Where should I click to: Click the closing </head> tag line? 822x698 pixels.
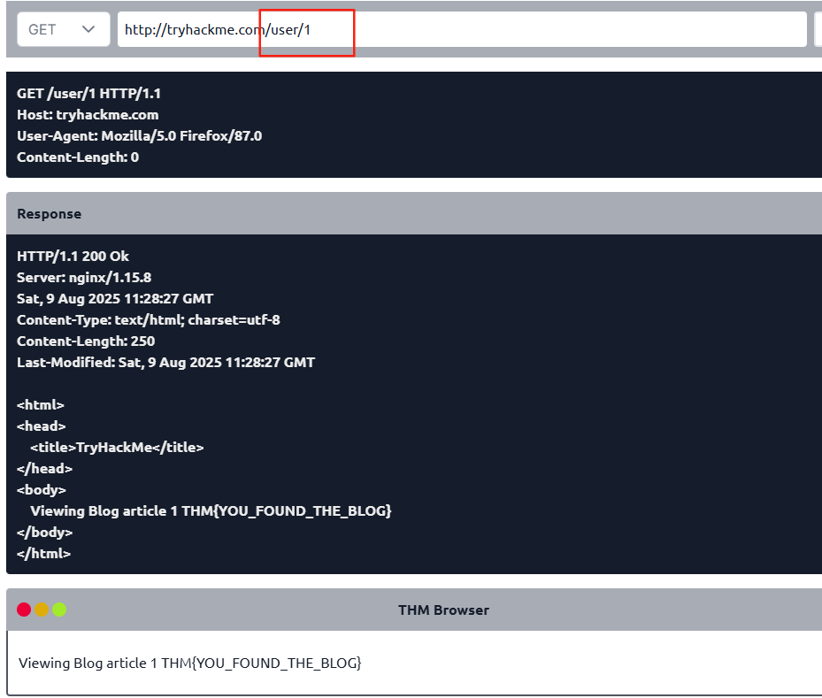[44, 469]
